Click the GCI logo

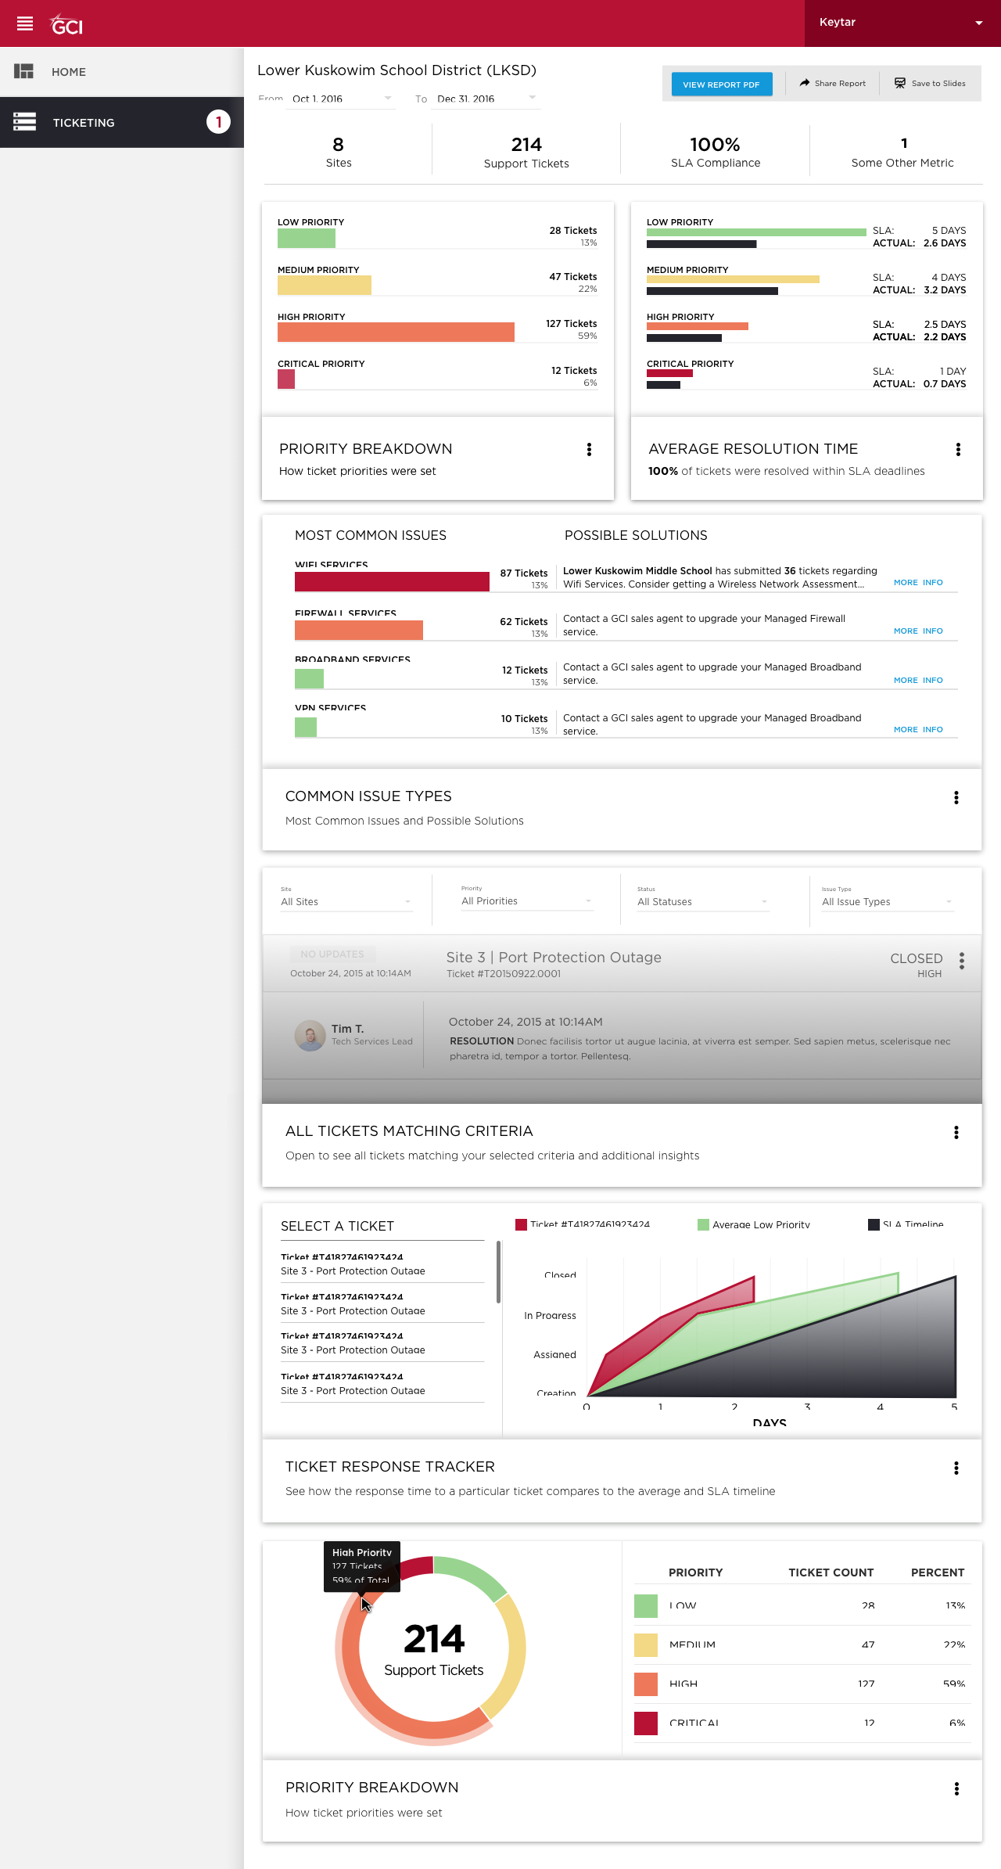[66, 25]
